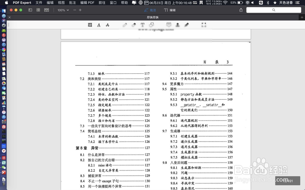Click the 9.7.2 递归生成器 entry
Image resolution: width=305 pixels, height=190 pixels.
coord(202,142)
